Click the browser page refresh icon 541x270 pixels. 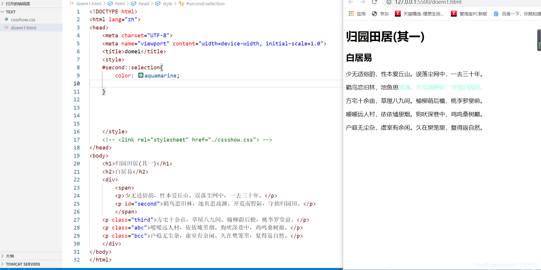point(374,2)
